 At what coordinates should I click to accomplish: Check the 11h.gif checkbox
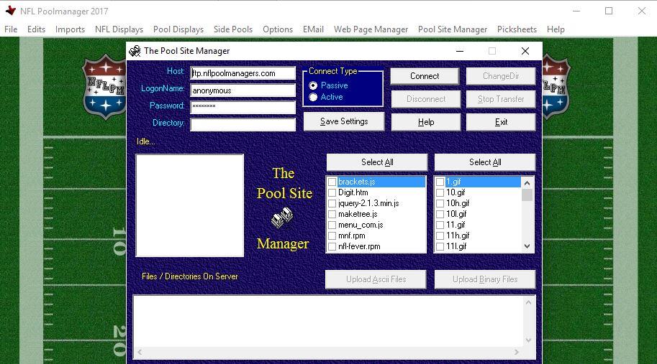coord(440,235)
